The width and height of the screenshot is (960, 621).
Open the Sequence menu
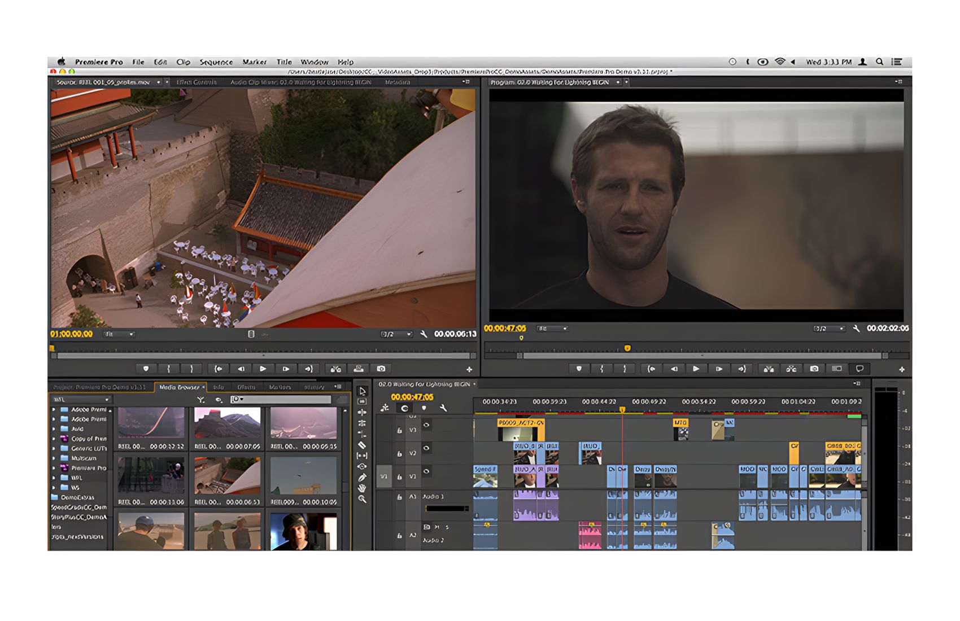(x=216, y=62)
